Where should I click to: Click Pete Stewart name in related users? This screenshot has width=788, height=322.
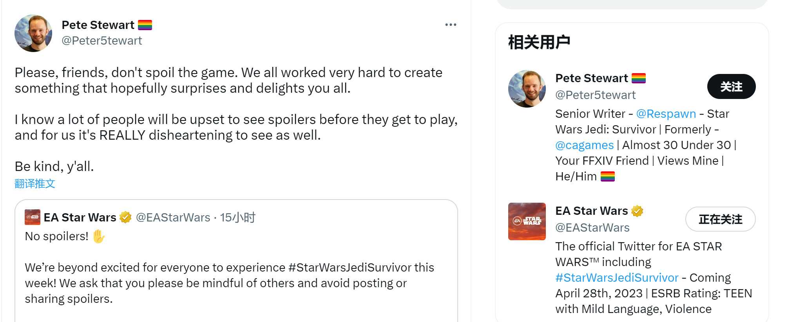[x=591, y=78]
